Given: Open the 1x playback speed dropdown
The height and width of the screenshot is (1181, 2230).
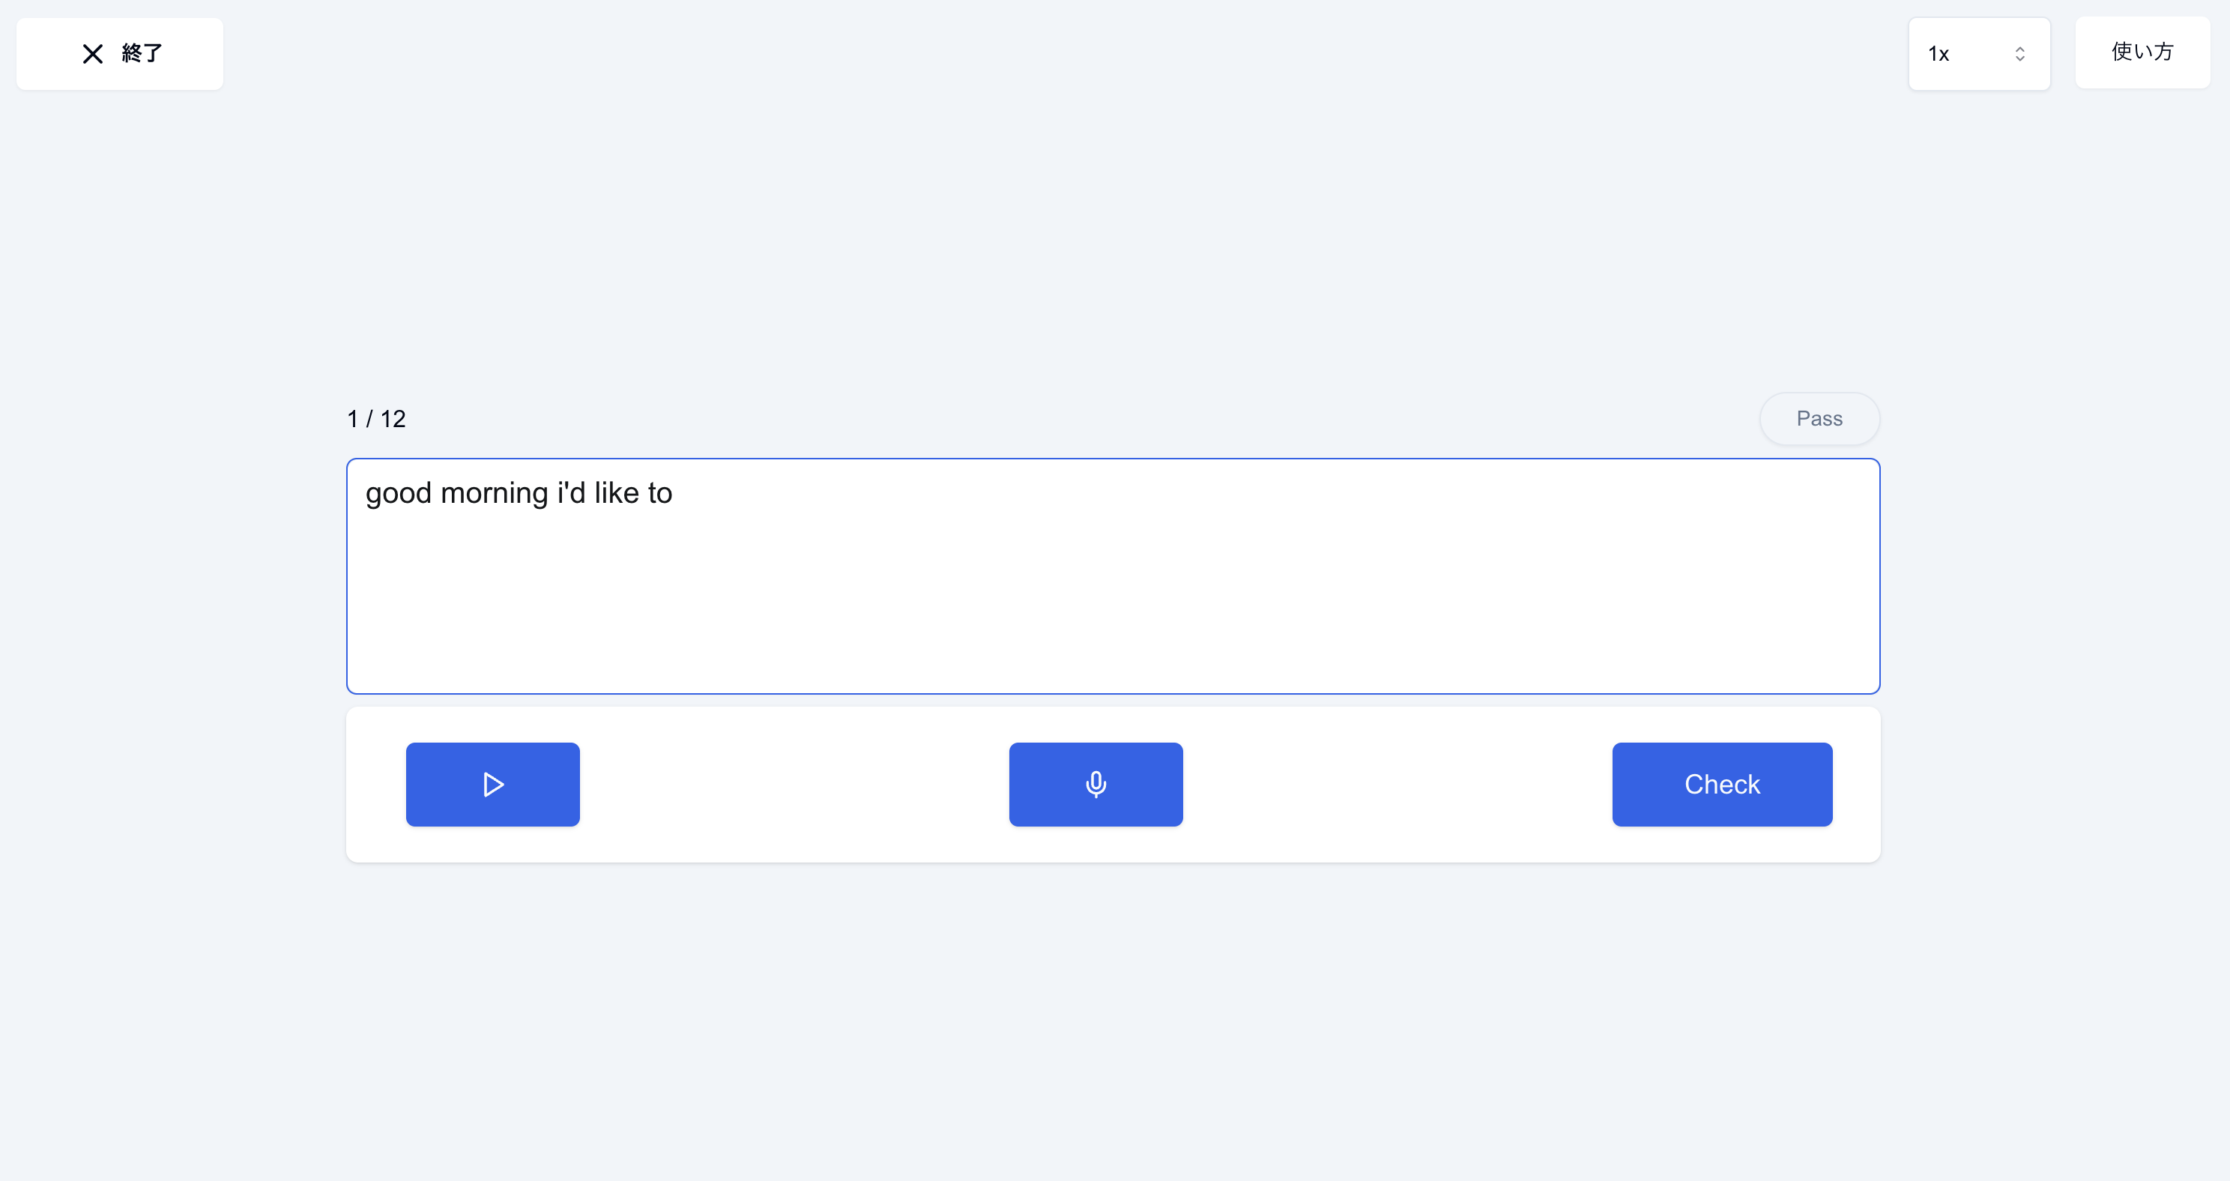Looking at the screenshot, I should coord(1979,54).
